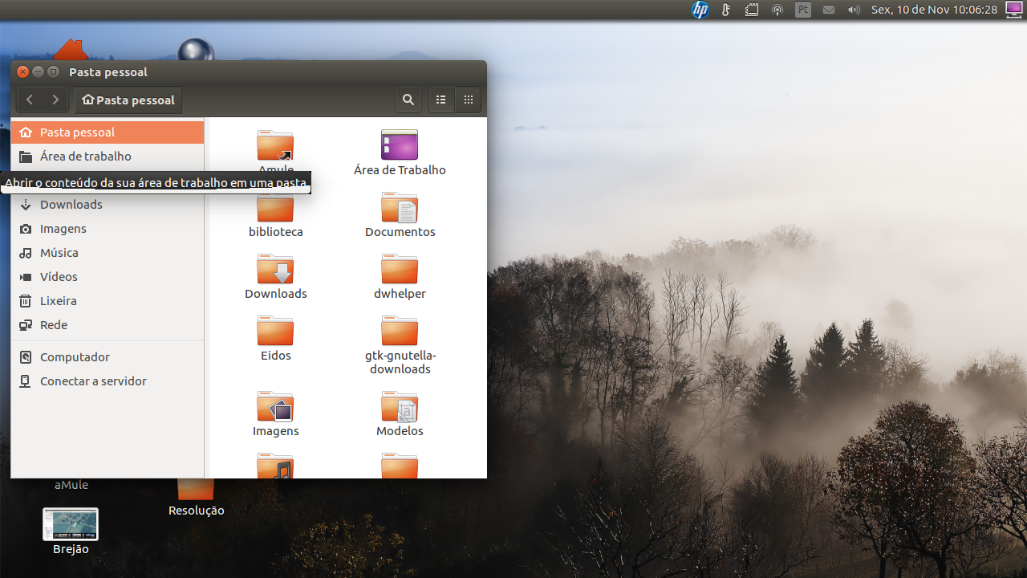Screen dimensions: 1027x578
Task: Go forward with the right arrow
Action: coord(55,100)
